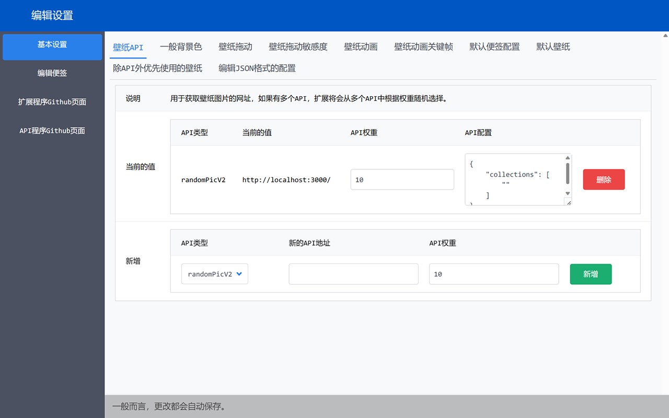
Task: Click the textarea scroll up arrow
Action: (x=568, y=158)
